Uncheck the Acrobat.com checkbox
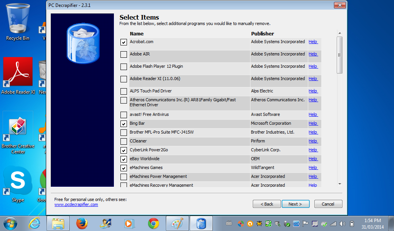 (x=124, y=42)
